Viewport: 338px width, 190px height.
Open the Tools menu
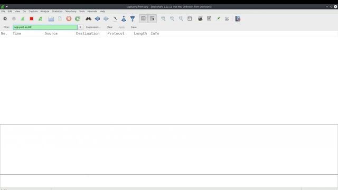tap(82, 11)
